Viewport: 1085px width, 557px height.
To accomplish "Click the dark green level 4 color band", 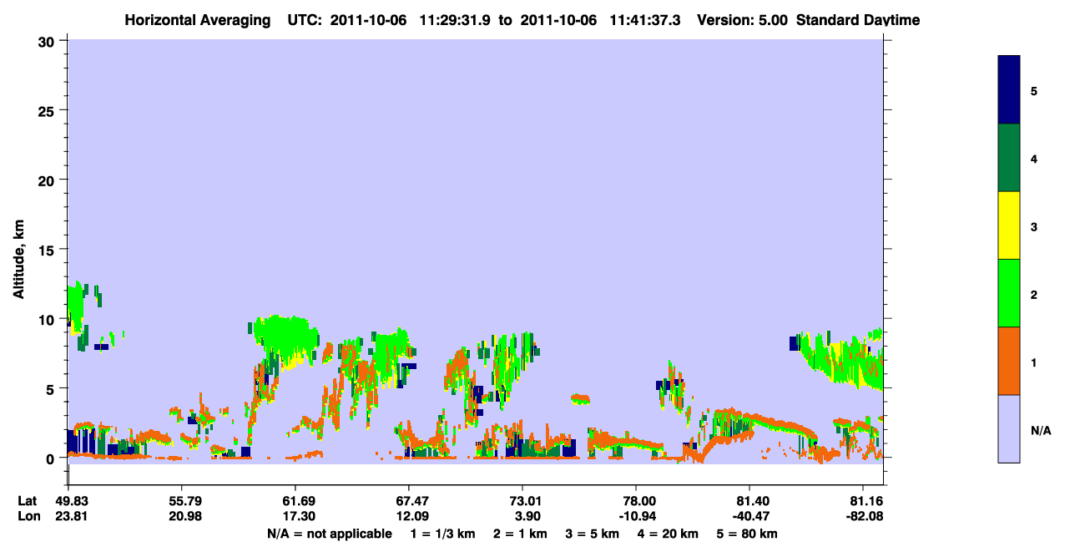I will [1009, 158].
